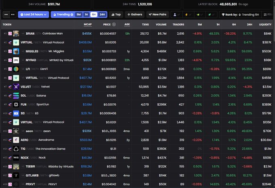The height and width of the screenshot is (188, 275).
Task: Click the Virtual Protocol logo in row #2
Action: click(x=16, y=42)
